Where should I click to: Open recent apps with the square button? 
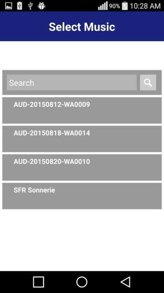[x=39, y=282]
